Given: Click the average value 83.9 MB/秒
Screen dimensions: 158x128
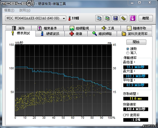Looking at the screenshot, I should [x=136, y=85].
